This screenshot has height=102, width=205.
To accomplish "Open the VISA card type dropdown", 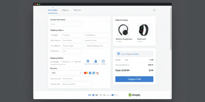I will point(66,73).
